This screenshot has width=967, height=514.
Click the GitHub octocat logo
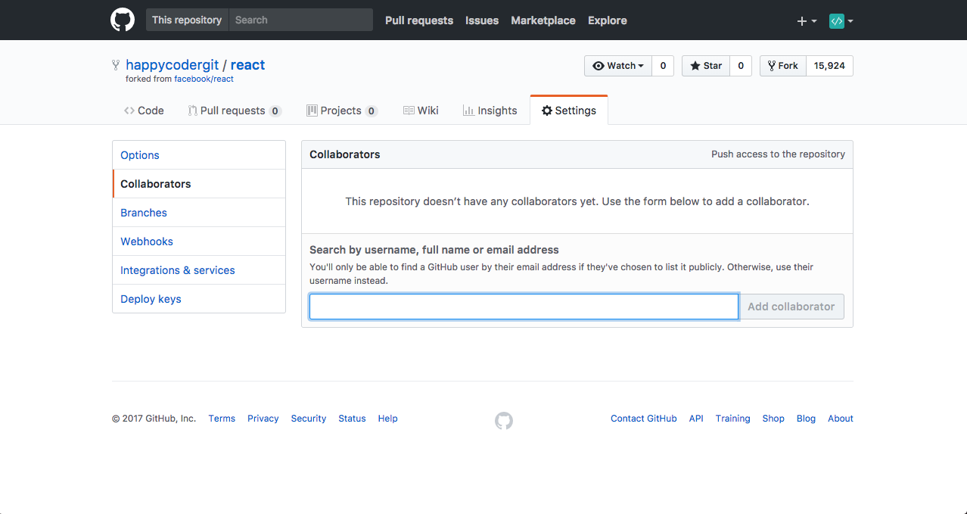point(122,20)
